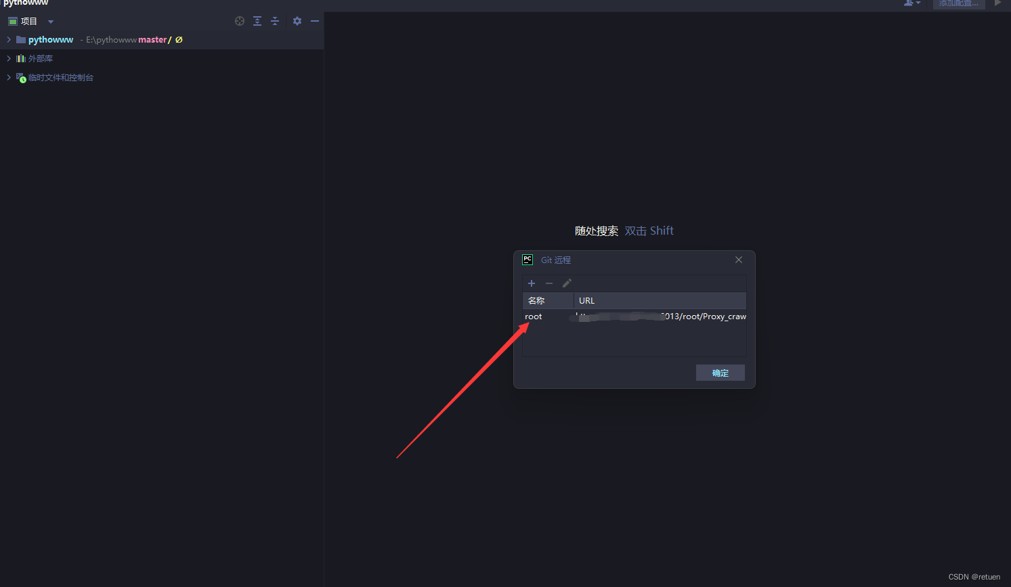Click the Collapse All icon in project panel
The height and width of the screenshot is (587, 1011).
coord(275,21)
